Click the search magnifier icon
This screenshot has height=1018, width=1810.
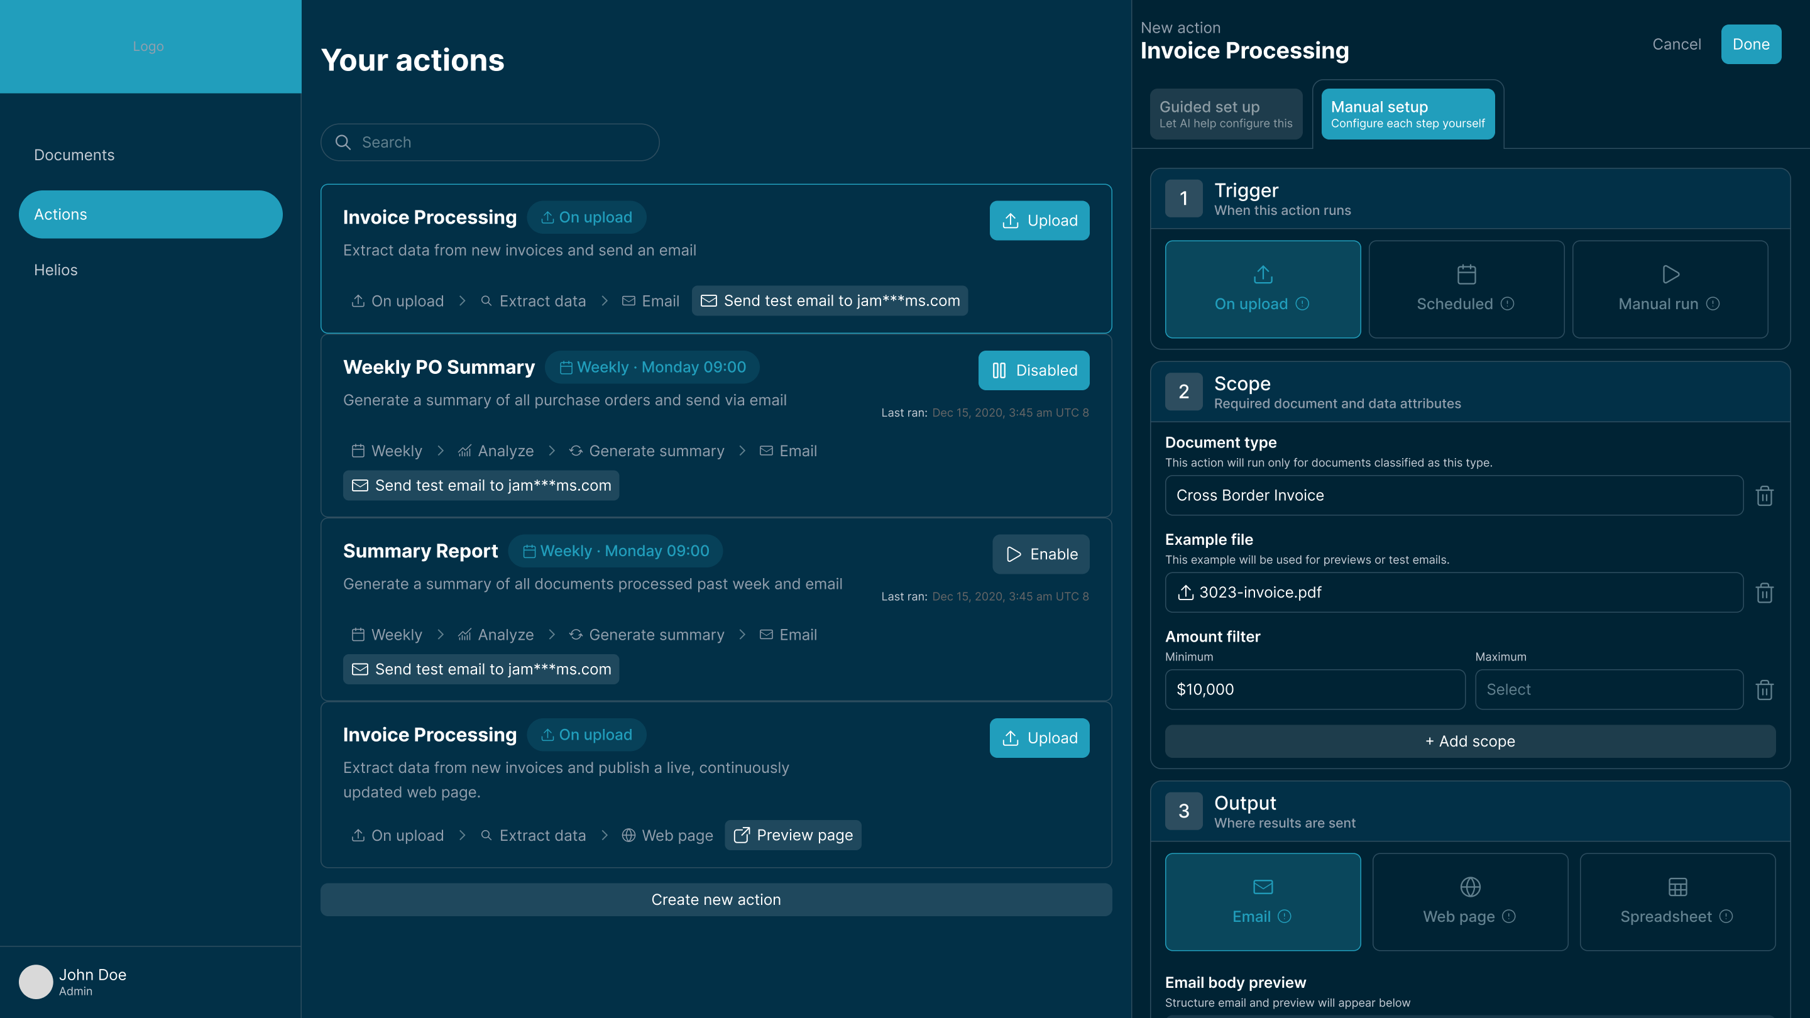point(343,143)
